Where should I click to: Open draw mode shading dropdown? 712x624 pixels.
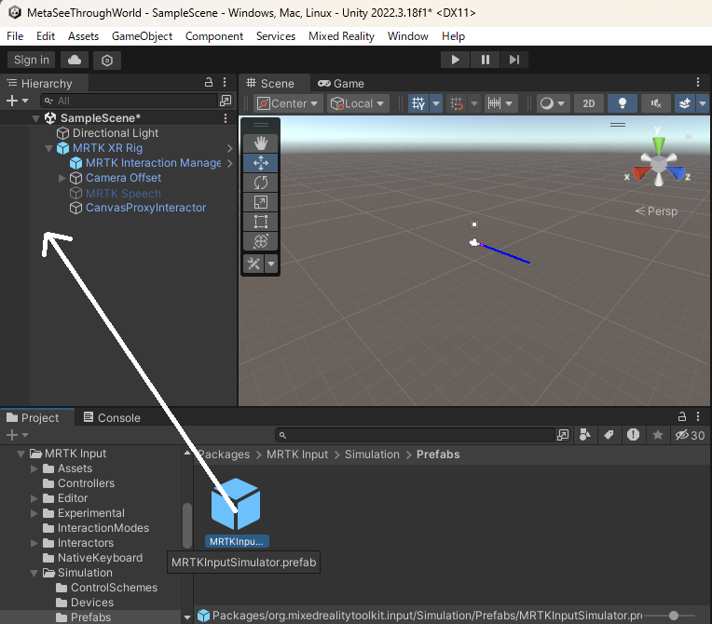click(x=552, y=103)
